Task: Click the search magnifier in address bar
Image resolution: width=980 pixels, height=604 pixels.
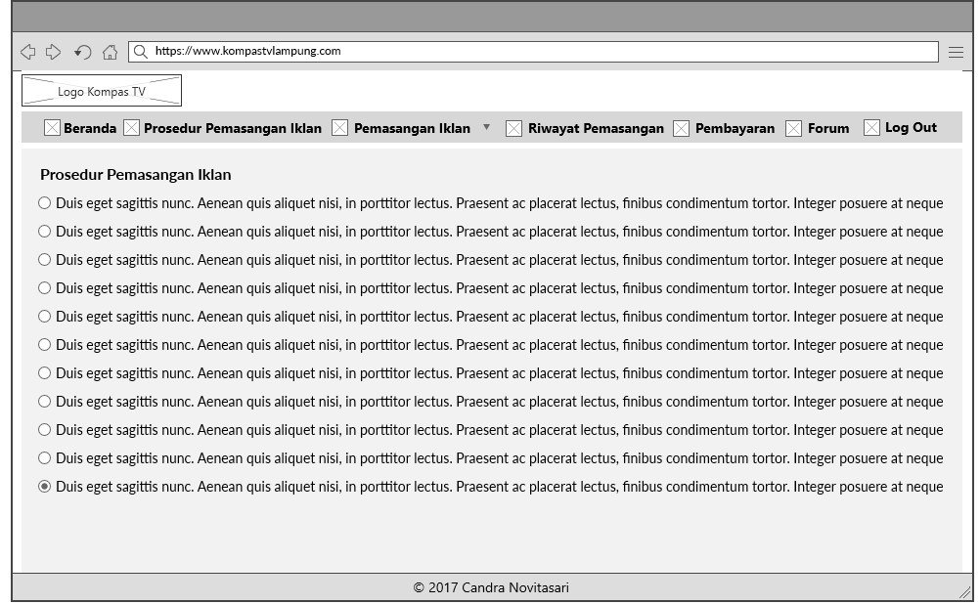Action: point(141,52)
